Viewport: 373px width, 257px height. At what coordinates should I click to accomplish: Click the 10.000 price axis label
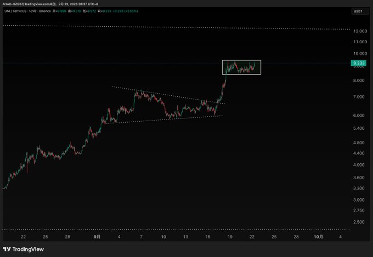(360, 54)
